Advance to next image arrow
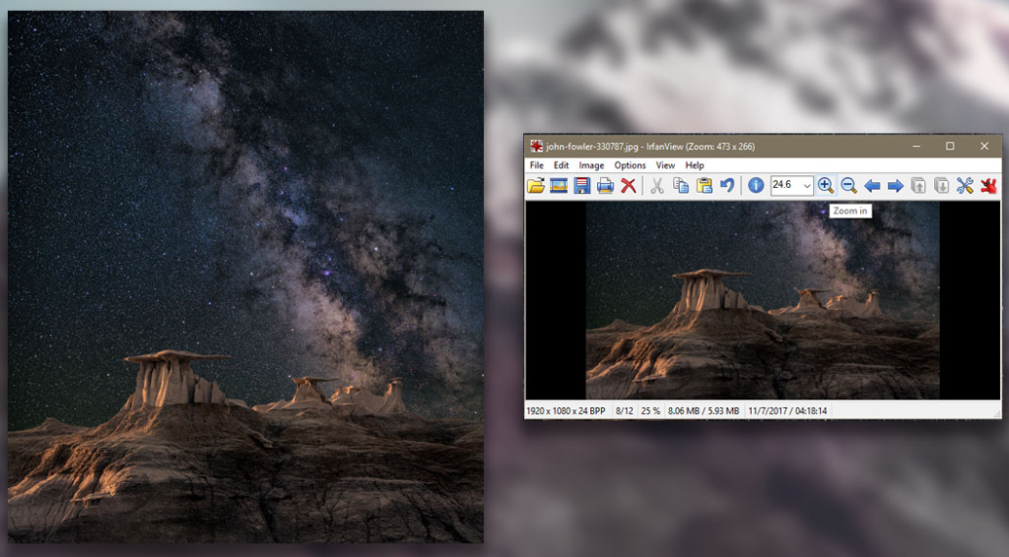Viewport: 1009px width, 557px height. click(x=895, y=185)
